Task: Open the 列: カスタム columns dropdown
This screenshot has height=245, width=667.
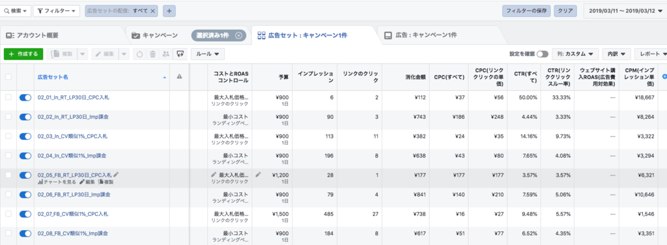Action: [x=575, y=54]
